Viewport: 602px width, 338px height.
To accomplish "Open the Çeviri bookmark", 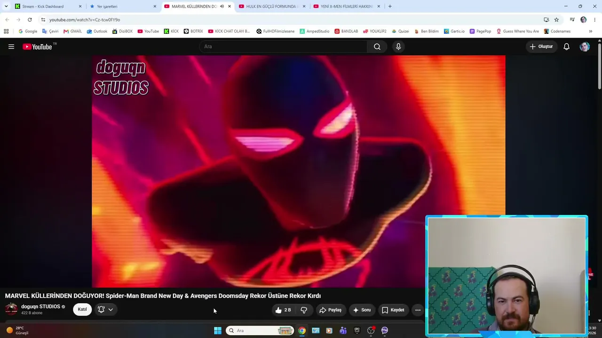I will tap(50, 31).
